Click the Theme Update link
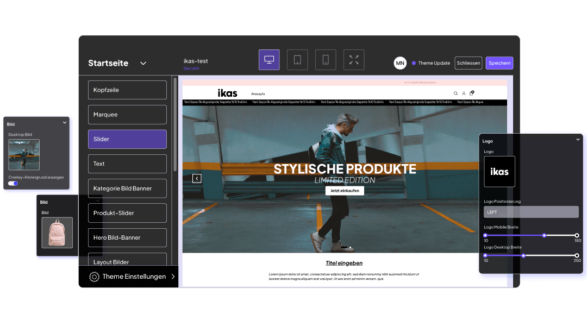 click(x=434, y=63)
